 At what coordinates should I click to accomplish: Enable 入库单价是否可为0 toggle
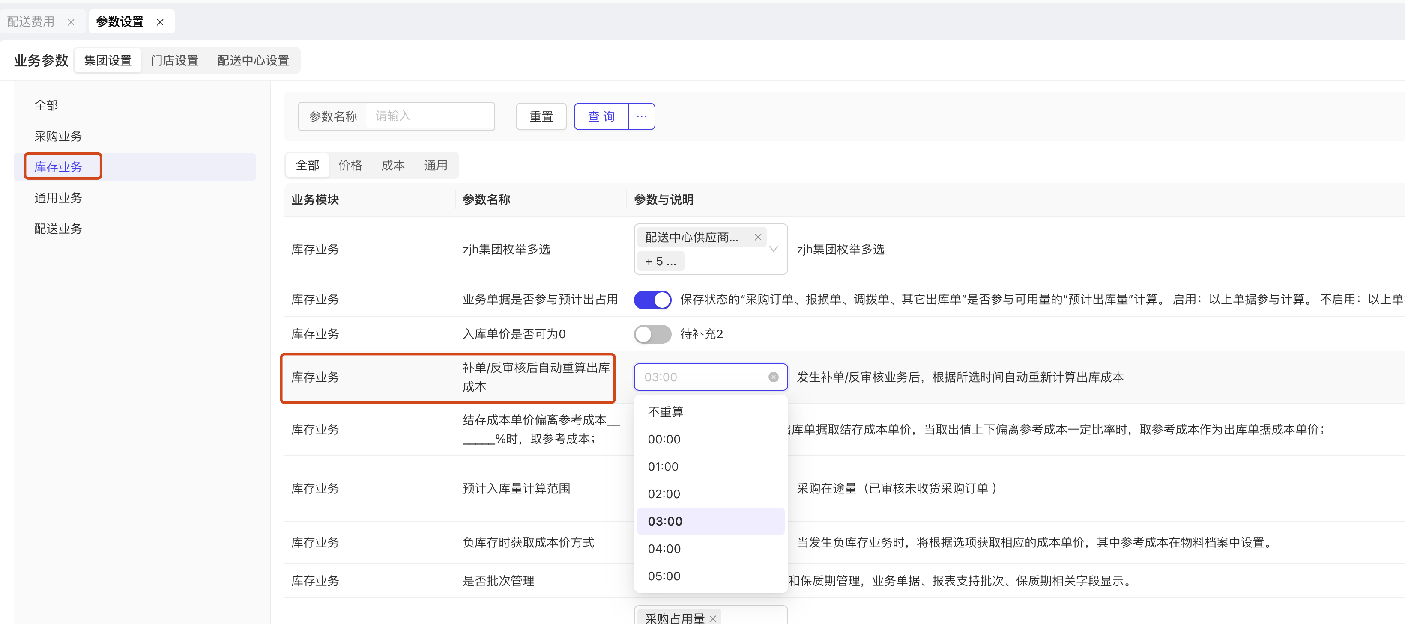(652, 334)
